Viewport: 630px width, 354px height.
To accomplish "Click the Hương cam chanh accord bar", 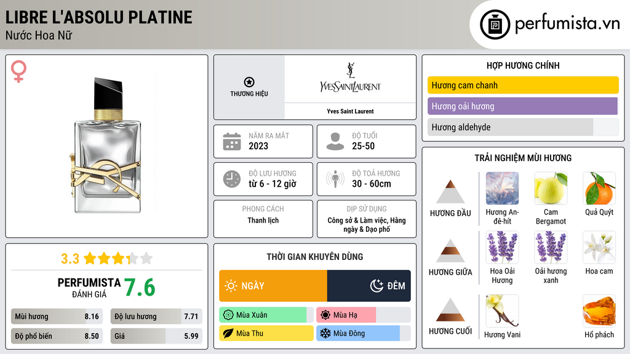I will point(522,85).
